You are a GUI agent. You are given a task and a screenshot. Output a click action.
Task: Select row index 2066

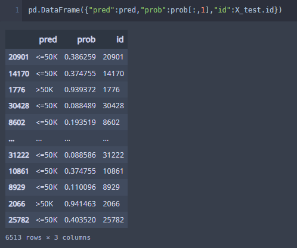pyautogui.click(x=17, y=204)
